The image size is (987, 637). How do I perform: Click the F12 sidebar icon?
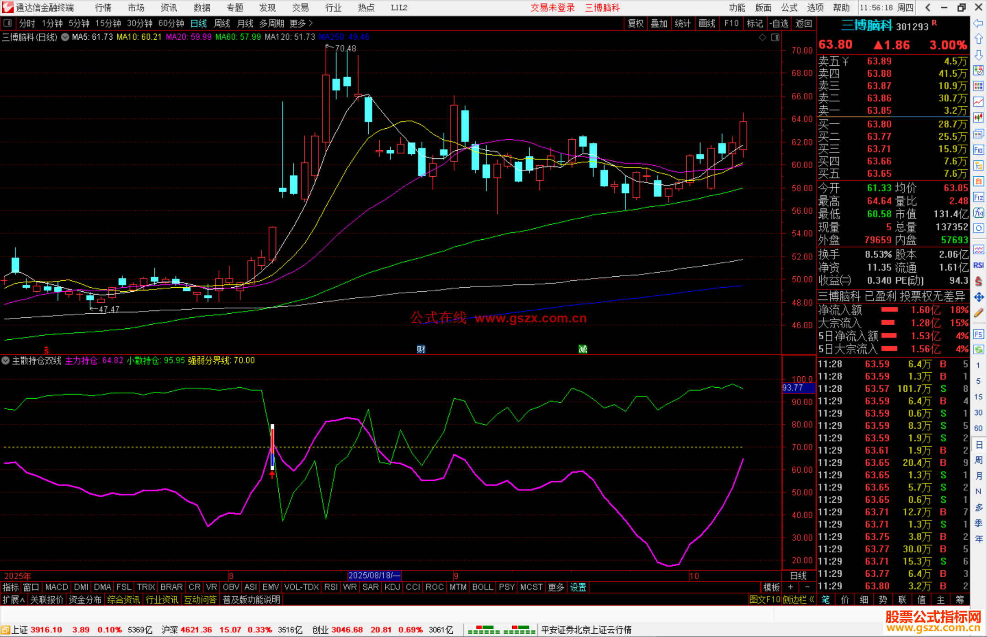coord(978,197)
